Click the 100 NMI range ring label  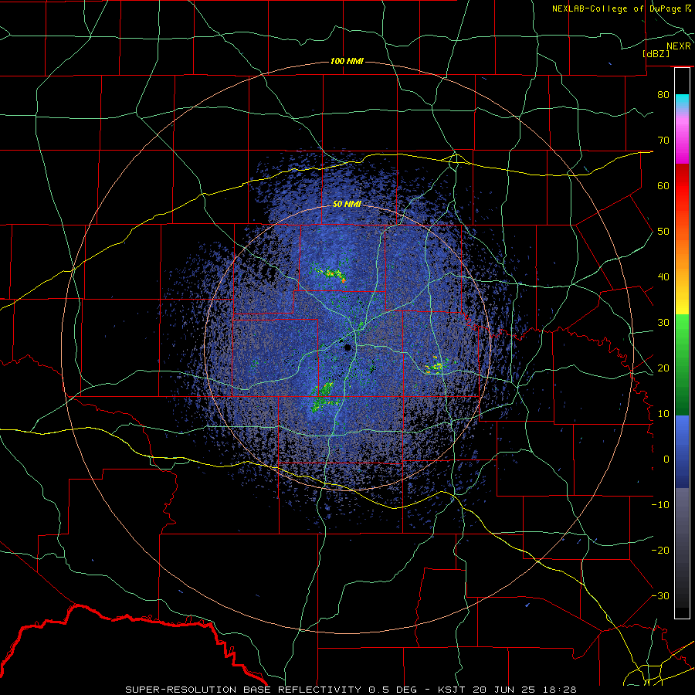point(347,61)
